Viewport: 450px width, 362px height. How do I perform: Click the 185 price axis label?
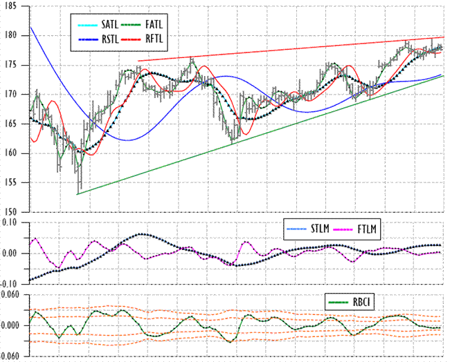point(10,6)
